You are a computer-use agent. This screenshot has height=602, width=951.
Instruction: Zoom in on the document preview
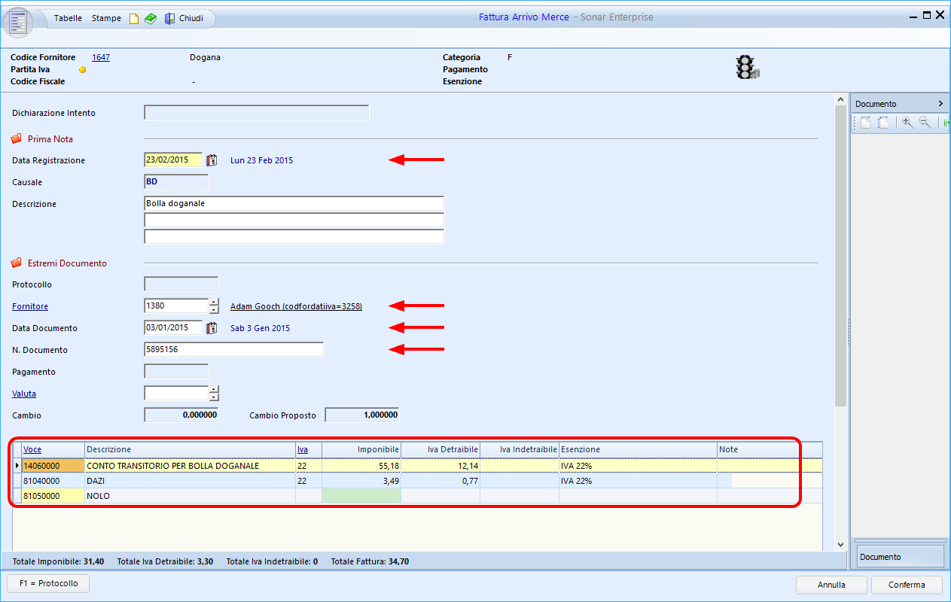[907, 123]
